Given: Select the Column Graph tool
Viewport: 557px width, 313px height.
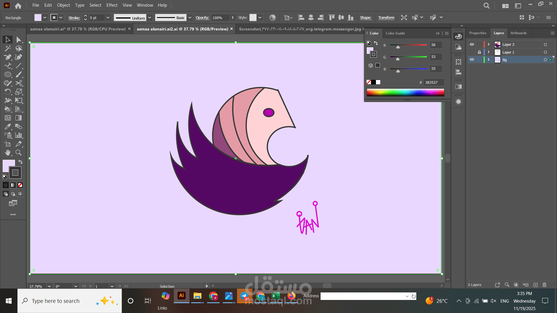Looking at the screenshot, I should tap(19, 135).
